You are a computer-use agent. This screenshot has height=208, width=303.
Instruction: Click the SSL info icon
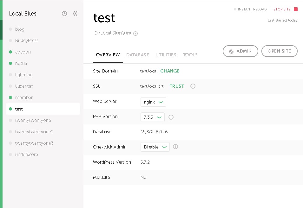pyautogui.click(x=193, y=86)
